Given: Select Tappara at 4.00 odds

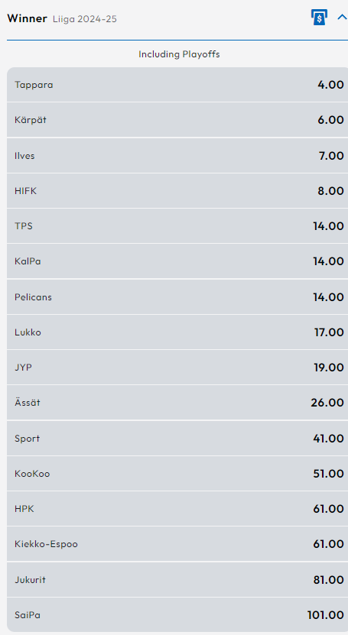Looking at the screenshot, I should point(177,85).
